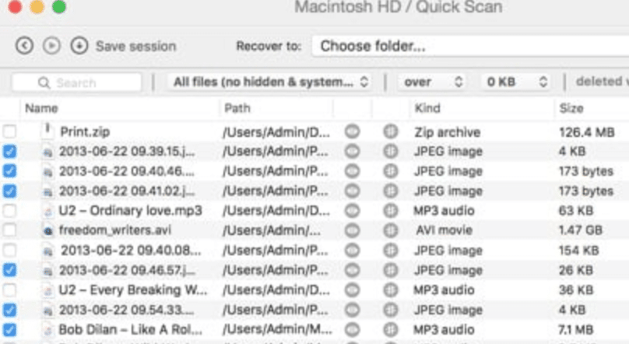The height and width of the screenshot is (344, 629).
Task: Sort by the Name column header
Action: click(x=42, y=108)
